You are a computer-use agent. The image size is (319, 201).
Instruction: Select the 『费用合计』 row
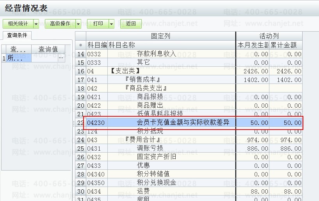[141, 140]
